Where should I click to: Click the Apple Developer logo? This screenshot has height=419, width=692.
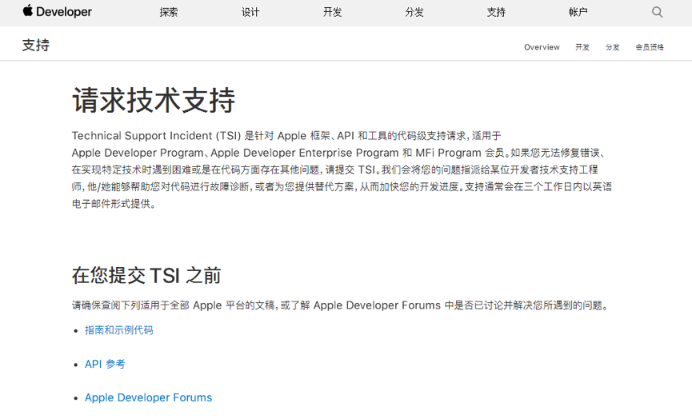(57, 11)
